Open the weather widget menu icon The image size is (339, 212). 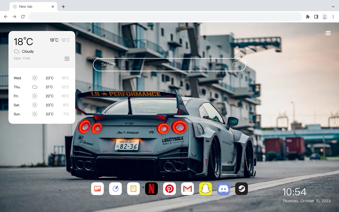click(67, 59)
